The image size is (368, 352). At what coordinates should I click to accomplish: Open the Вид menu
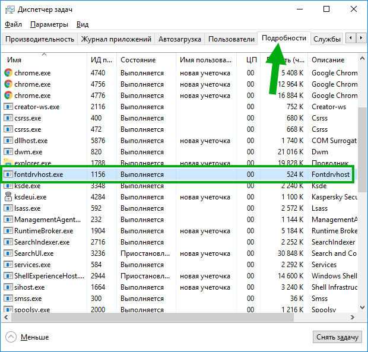coord(83,24)
